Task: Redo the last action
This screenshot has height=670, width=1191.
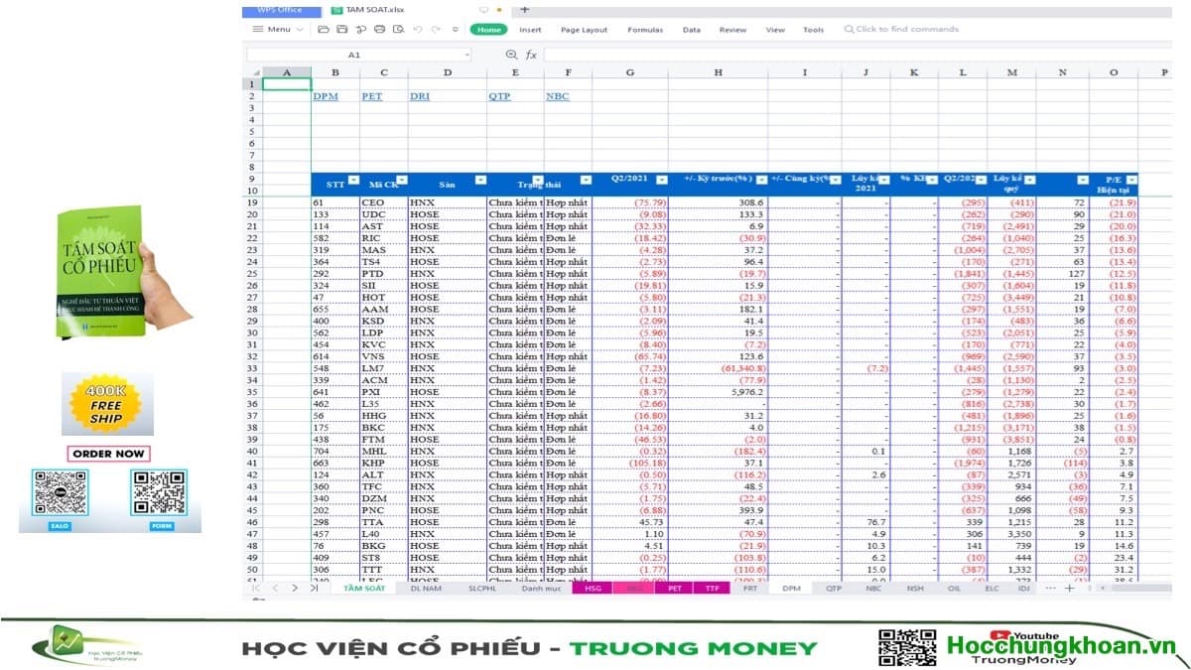Action: [437, 30]
